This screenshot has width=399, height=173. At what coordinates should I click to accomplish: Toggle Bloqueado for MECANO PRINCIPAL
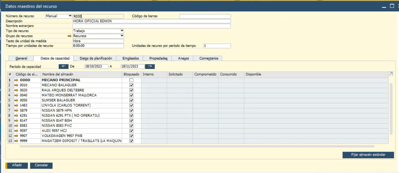point(131,80)
